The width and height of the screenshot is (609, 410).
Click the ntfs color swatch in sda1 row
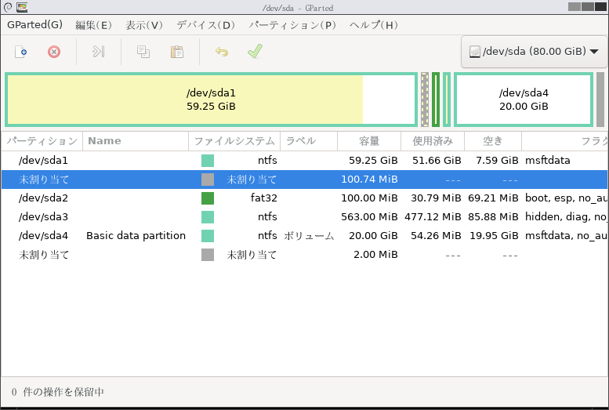pos(208,161)
